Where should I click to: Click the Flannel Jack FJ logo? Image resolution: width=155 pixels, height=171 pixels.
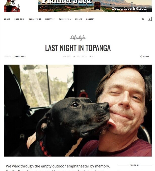(12, 6)
